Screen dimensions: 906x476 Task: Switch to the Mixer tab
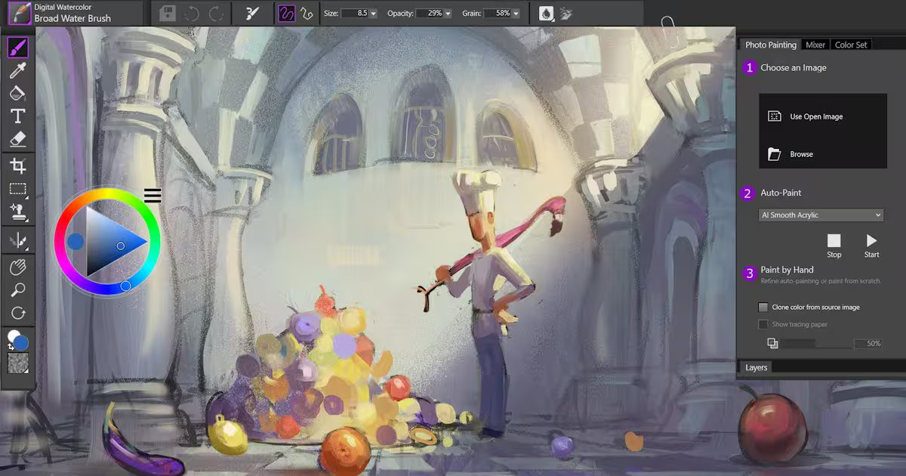[x=815, y=44]
